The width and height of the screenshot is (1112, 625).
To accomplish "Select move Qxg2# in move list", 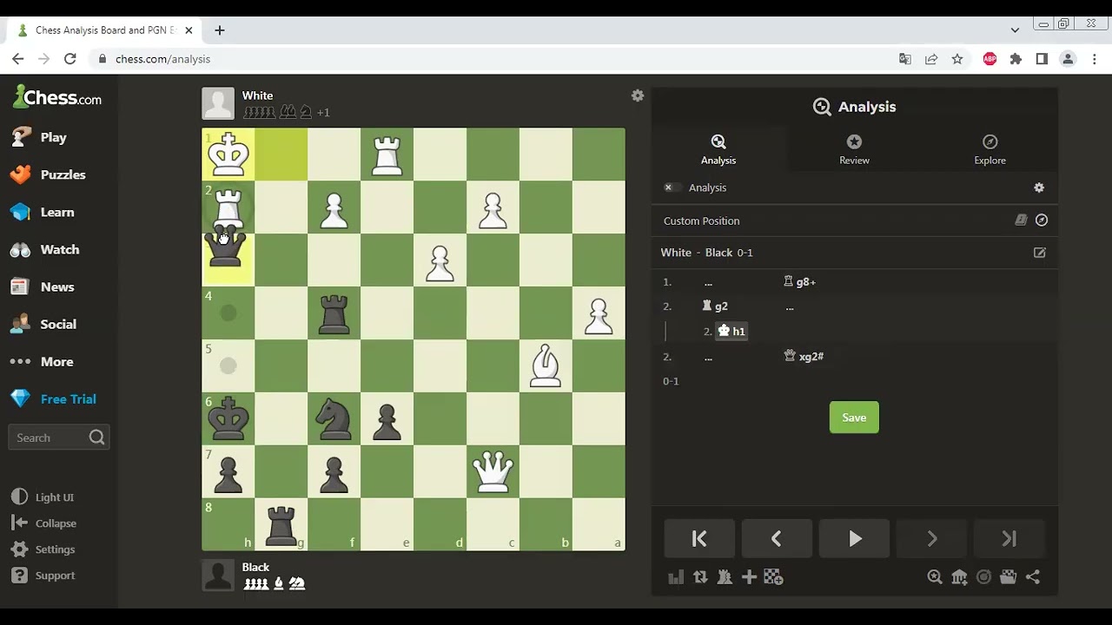I will pyautogui.click(x=804, y=356).
